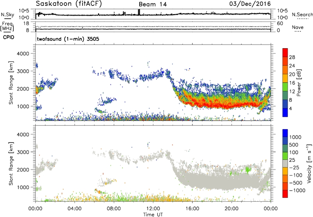Click the 'Slant Range [km]' label of power panel
Image resolution: width=313 pixels, height=217 pixels.
(x=11, y=83)
